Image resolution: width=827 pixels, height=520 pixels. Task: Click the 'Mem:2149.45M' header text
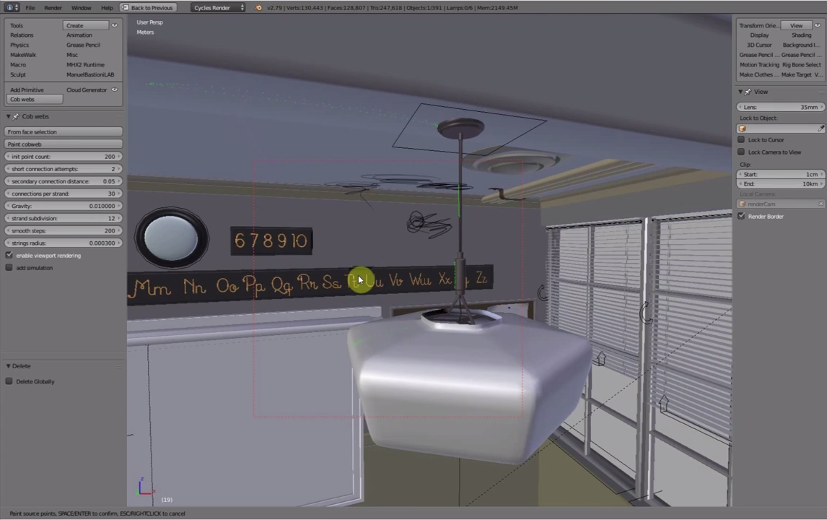(x=496, y=8)
